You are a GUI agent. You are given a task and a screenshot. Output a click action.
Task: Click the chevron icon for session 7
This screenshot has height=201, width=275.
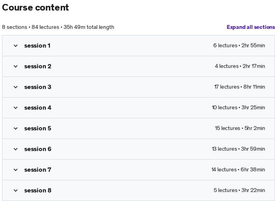pos(16,170)
